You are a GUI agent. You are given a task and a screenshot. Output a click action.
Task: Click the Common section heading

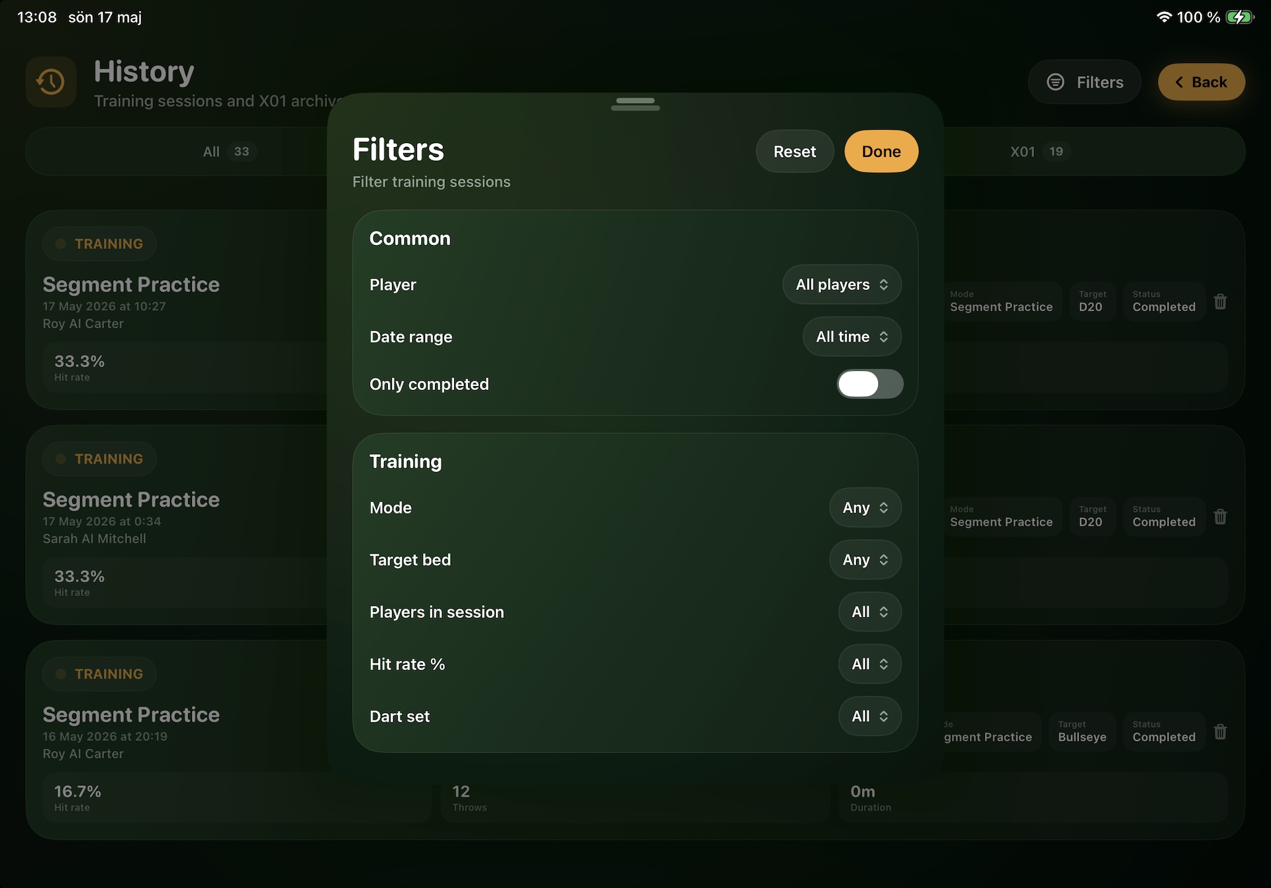pos(410,239)
